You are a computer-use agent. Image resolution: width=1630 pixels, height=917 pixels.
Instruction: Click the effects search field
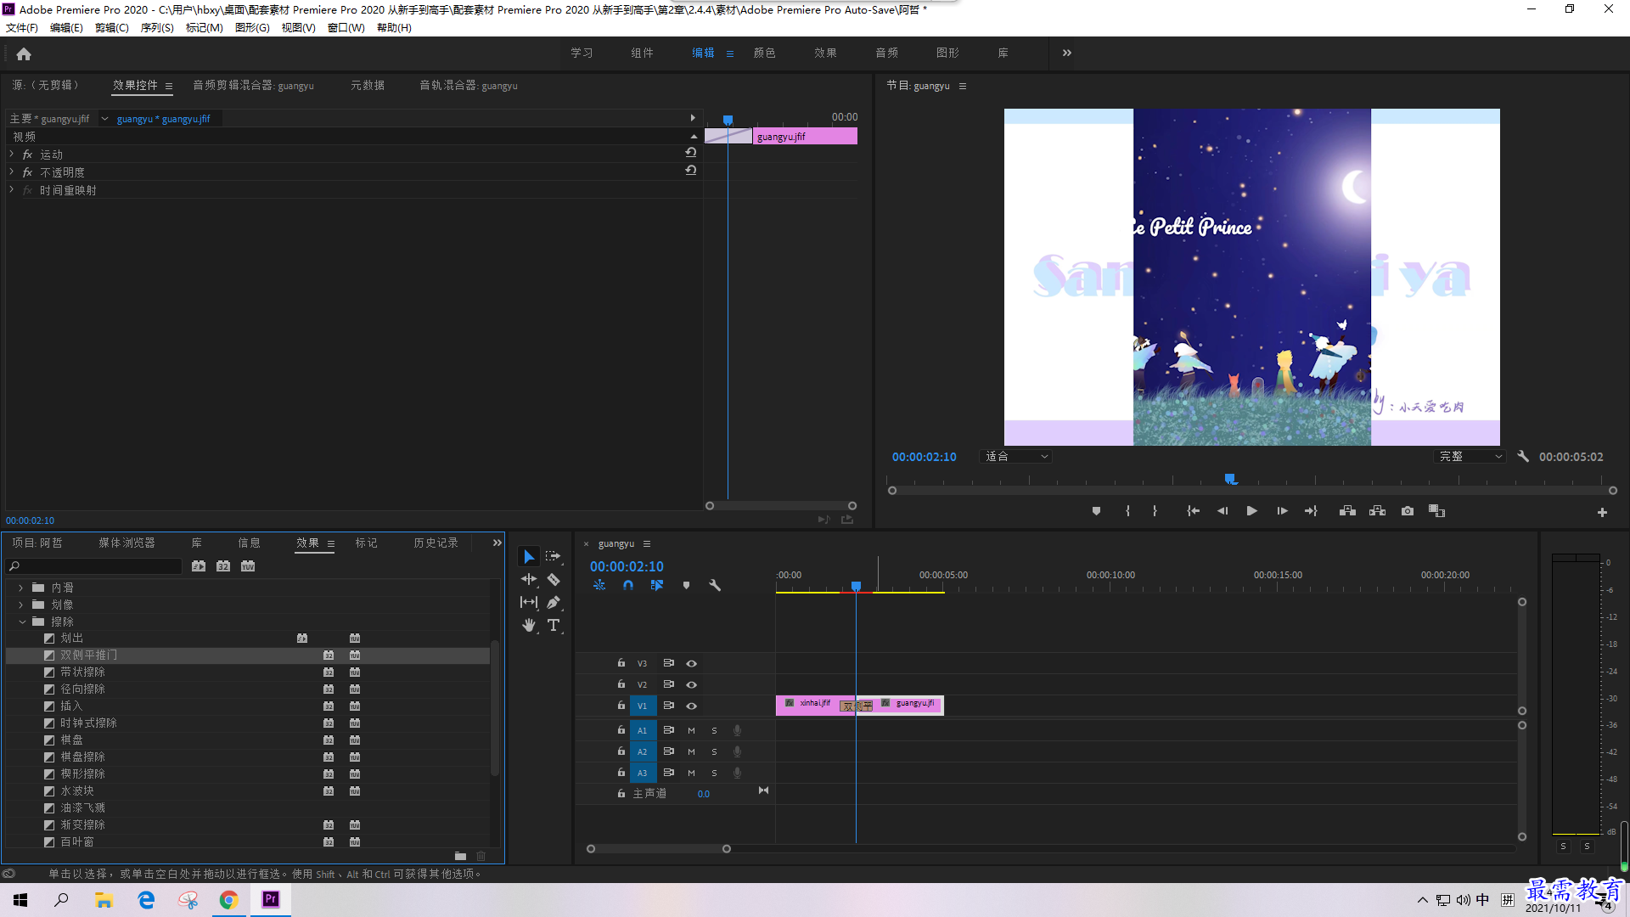click(95, 566)
